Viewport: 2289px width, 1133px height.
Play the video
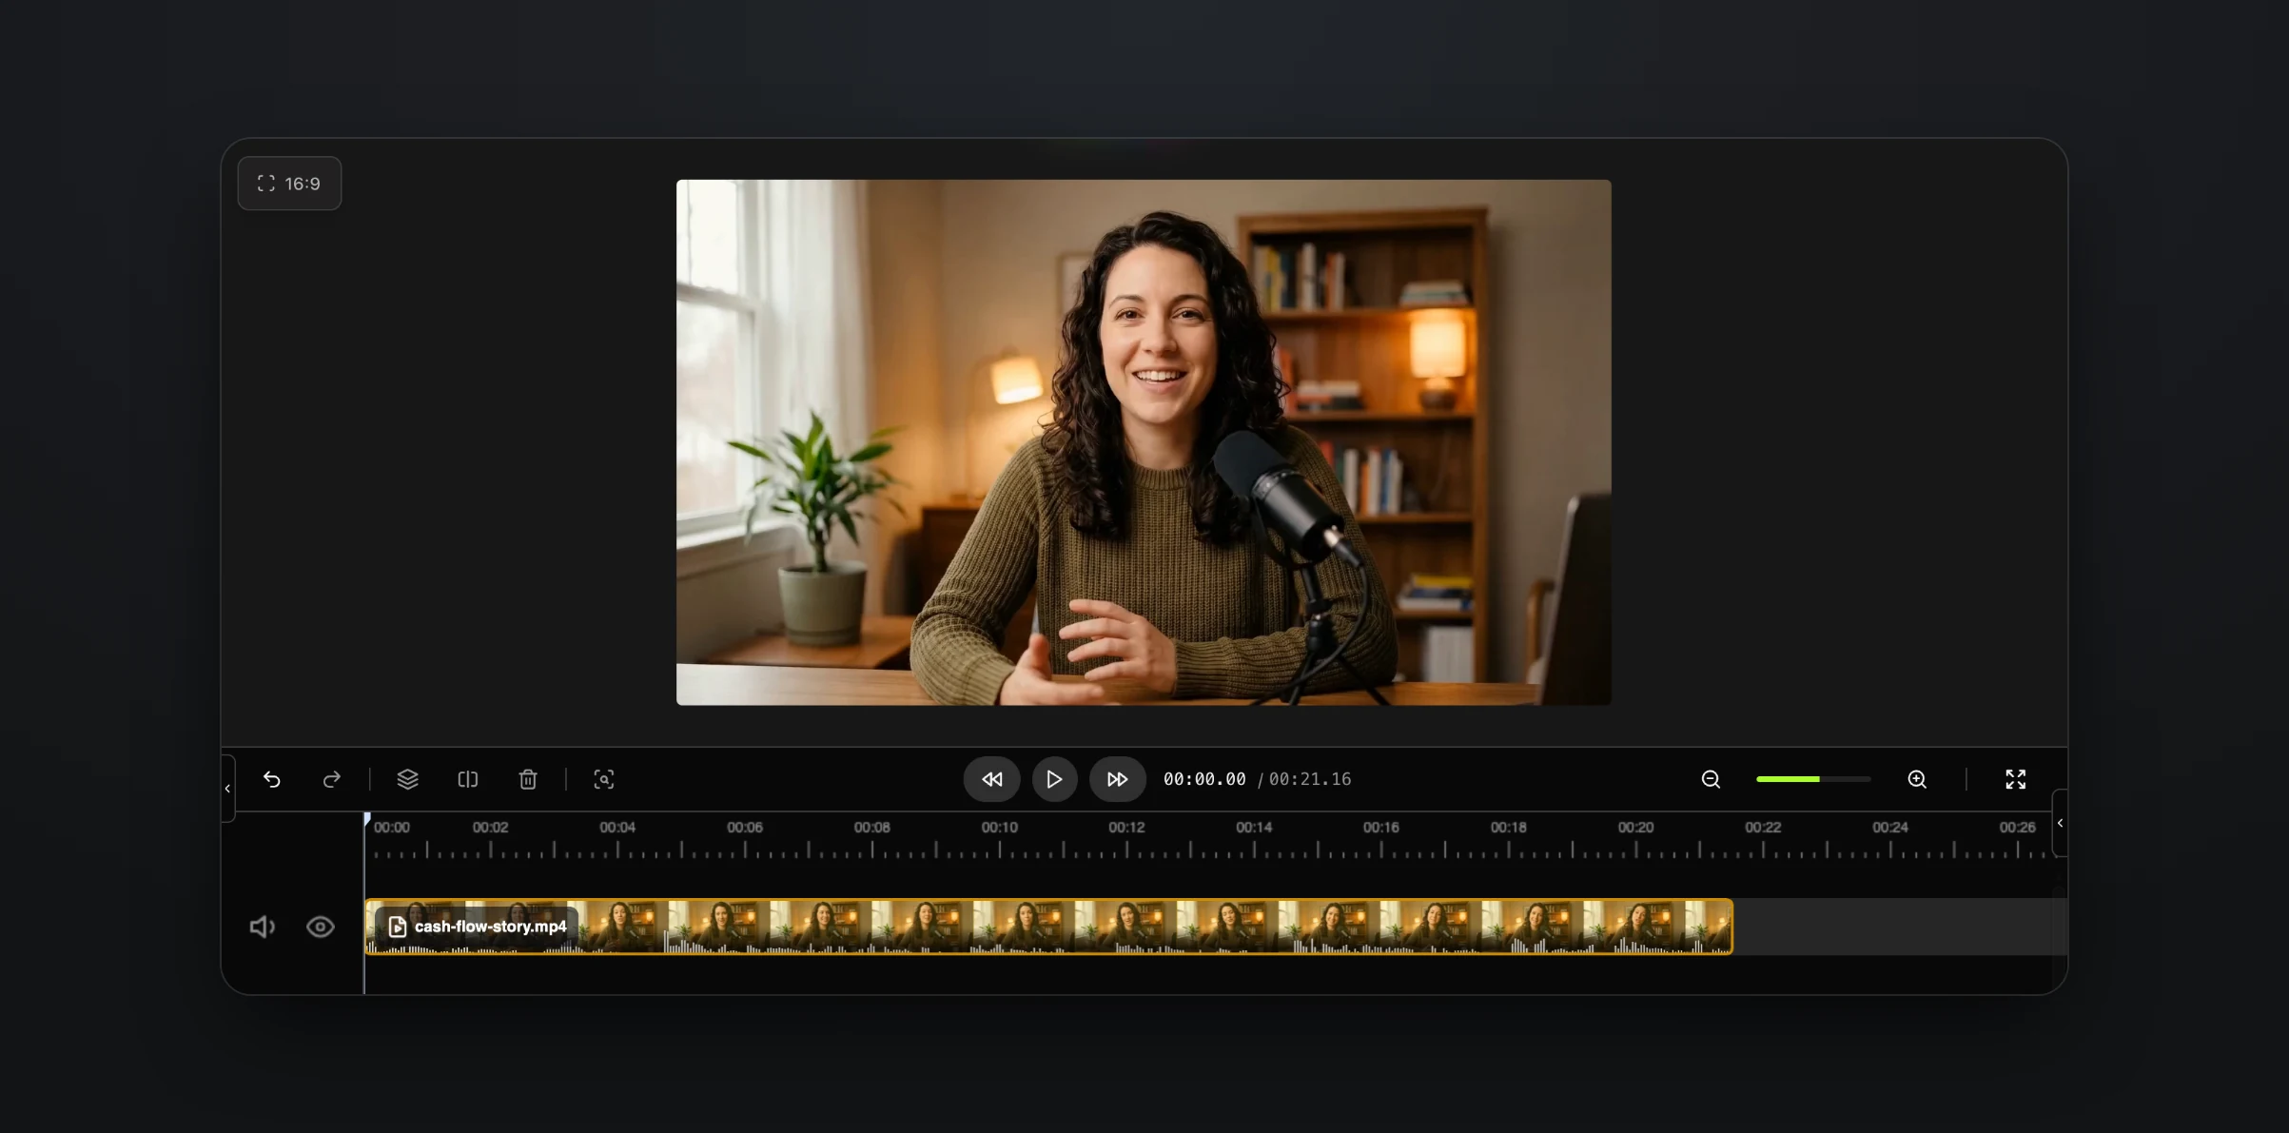[1054, 779]
